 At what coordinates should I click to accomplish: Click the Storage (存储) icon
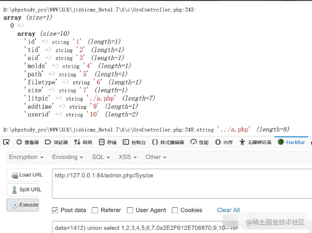pos(102,142)
